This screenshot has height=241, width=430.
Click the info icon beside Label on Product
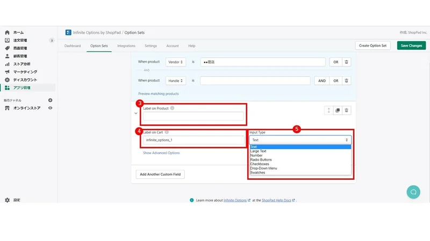tap(172, 108)
